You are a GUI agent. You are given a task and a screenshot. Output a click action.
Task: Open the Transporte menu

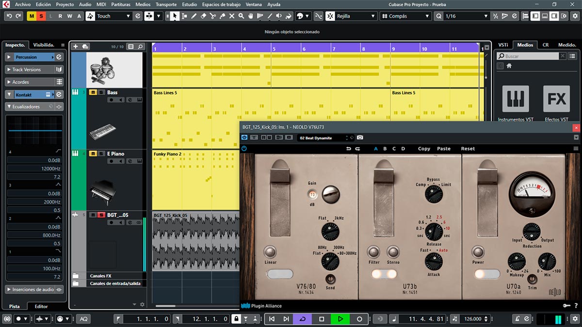tap(166, 4)
